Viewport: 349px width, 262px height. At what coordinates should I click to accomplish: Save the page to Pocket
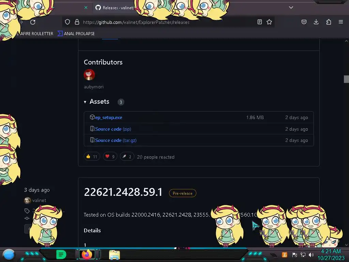(x=304, y=22)
